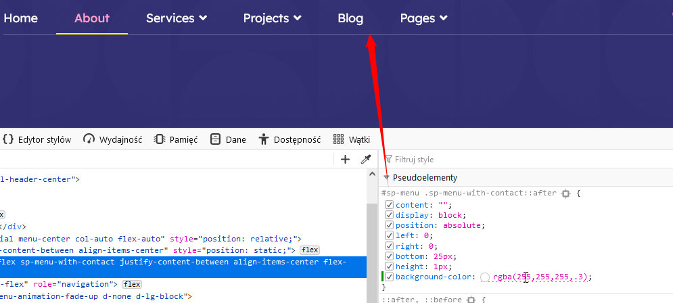Open the Dostępność accessibility panel

pyautogui.click(x=289, y=139)
